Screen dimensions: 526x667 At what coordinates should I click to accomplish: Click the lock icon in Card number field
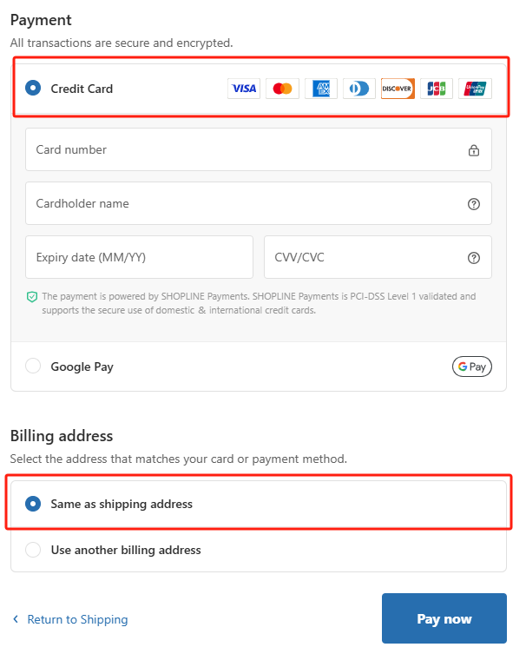click(474, 150)
